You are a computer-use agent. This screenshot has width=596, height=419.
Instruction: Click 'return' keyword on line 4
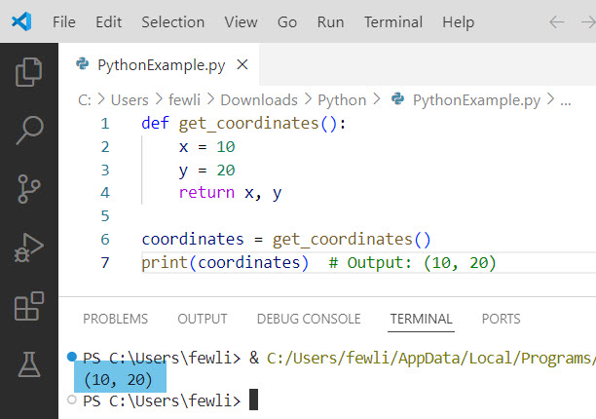pyautogui.click(x=206, y=193)
